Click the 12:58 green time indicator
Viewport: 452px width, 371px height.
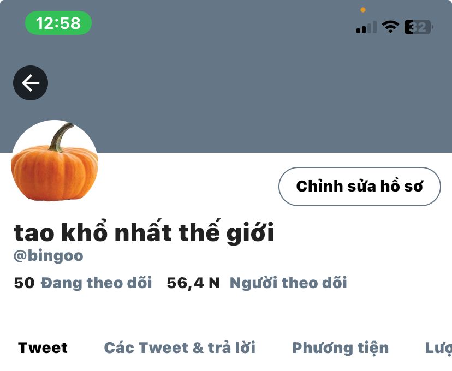tap(58, 23)
